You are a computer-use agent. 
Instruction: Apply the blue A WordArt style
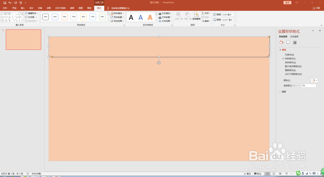pyautogui.click(x=141, y=18)
